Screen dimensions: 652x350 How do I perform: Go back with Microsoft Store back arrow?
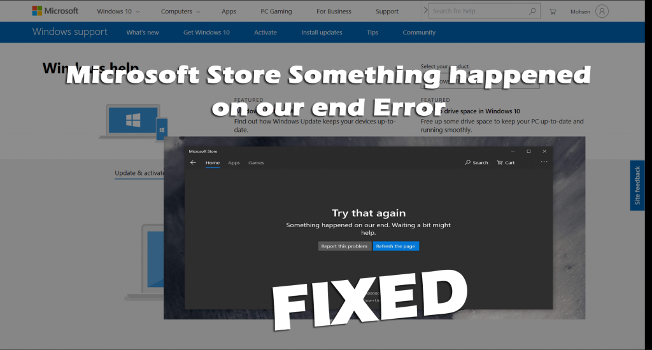point(193,162)
